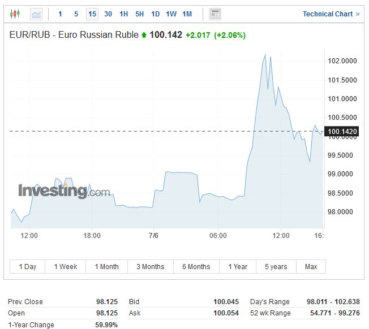Click the Investing.com watermark logo
Screen dimensions: 369x329
tap(63, 191)
